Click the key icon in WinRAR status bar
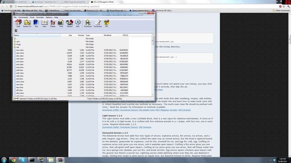This screenshot has height=163, width=291. pos(17,99)
